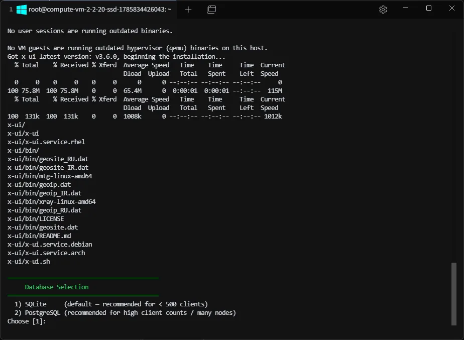The image size is (464, 340).
Task: Click 'x-ui/x-ui.service.debian' line
Action: pyautogui.click(x=50, y=245)
